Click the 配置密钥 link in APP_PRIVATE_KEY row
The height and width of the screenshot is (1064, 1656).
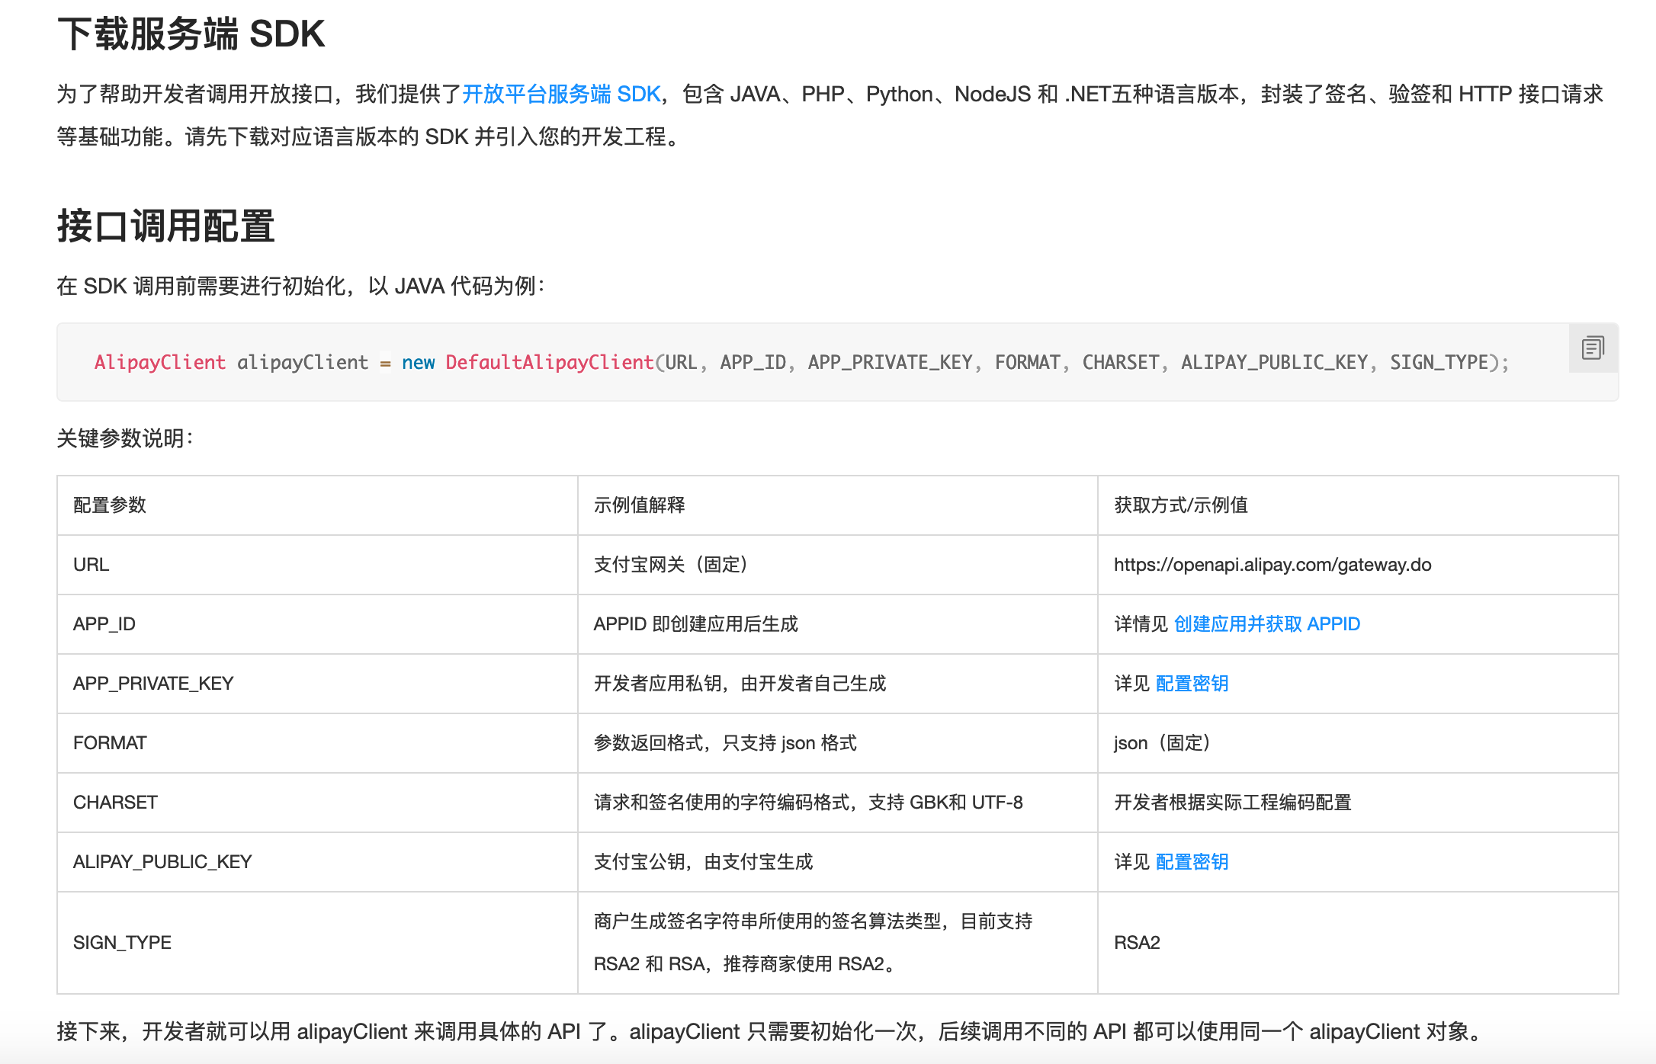click(1192, 683)
